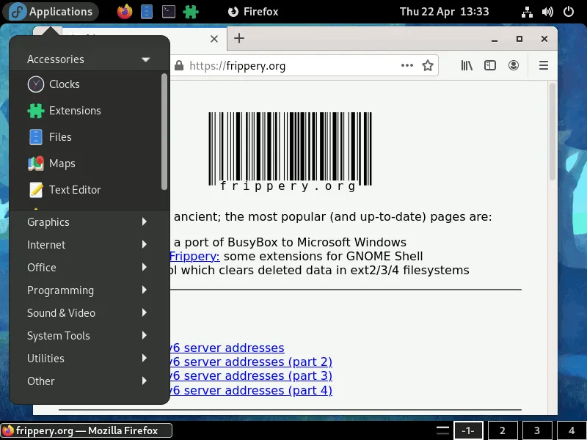Image resolution: width=587 pixels, height=440 pixels.
Task: Click the Firefox launcher in top panel
Action: 125,12
